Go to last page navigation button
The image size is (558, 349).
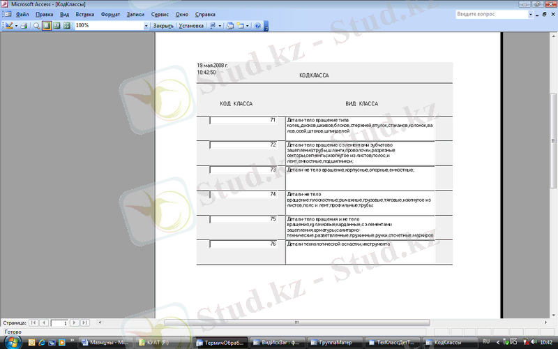tap(84, 322)
